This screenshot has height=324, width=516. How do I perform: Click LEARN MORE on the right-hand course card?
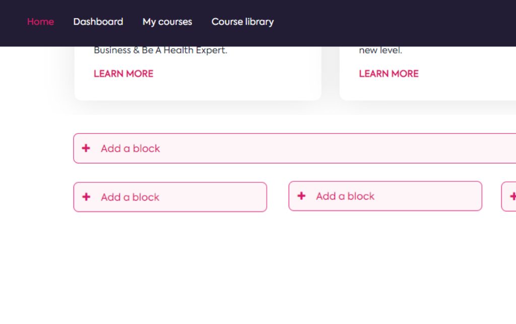point(389,74)
